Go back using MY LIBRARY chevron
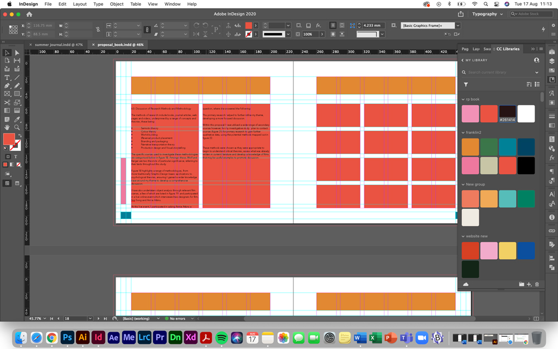Image resolution: width=558 pixels, height=349 pixels. (462, 60)
